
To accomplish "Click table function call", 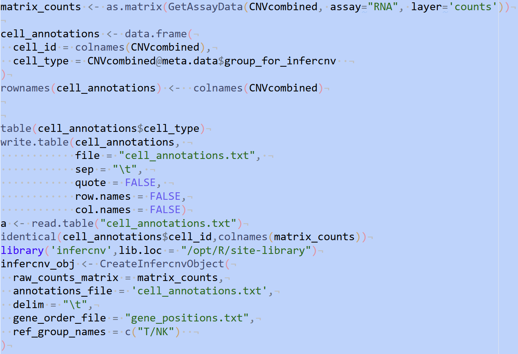I will pos(16,129).
